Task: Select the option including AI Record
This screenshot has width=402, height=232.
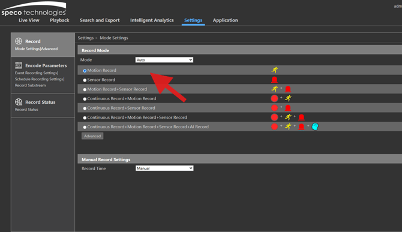Action: tap(85, 127)
